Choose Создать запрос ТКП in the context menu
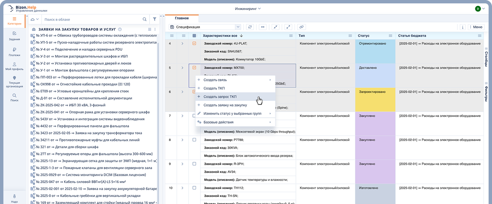 pyautogui.click(x=235, y=96)
